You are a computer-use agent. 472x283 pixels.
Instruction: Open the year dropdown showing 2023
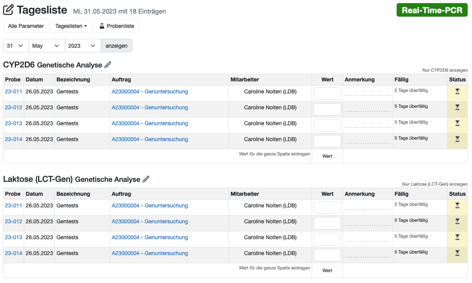tap(82, 45)
